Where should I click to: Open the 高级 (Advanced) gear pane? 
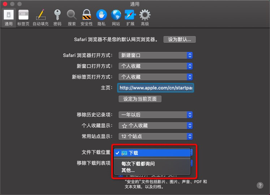145,18
